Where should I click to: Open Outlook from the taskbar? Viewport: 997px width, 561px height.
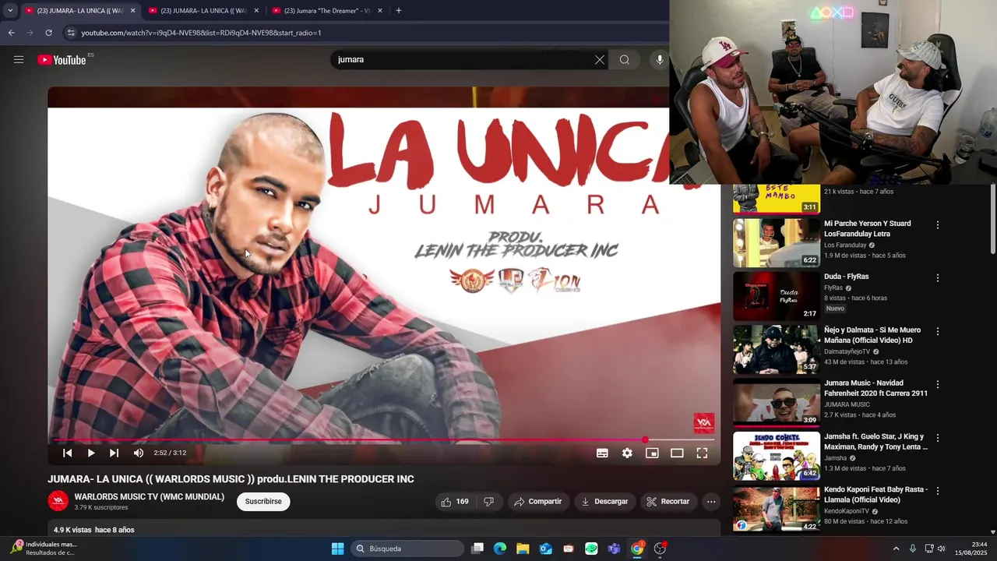(x=545, y=549)
